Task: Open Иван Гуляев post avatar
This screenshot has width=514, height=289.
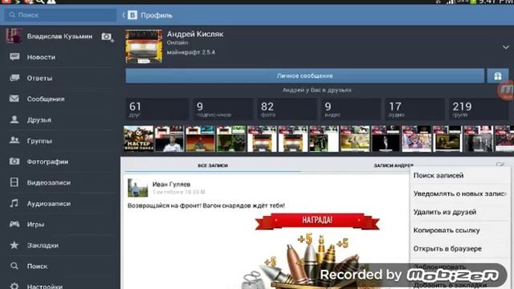Action: click(x=137, y=188)
